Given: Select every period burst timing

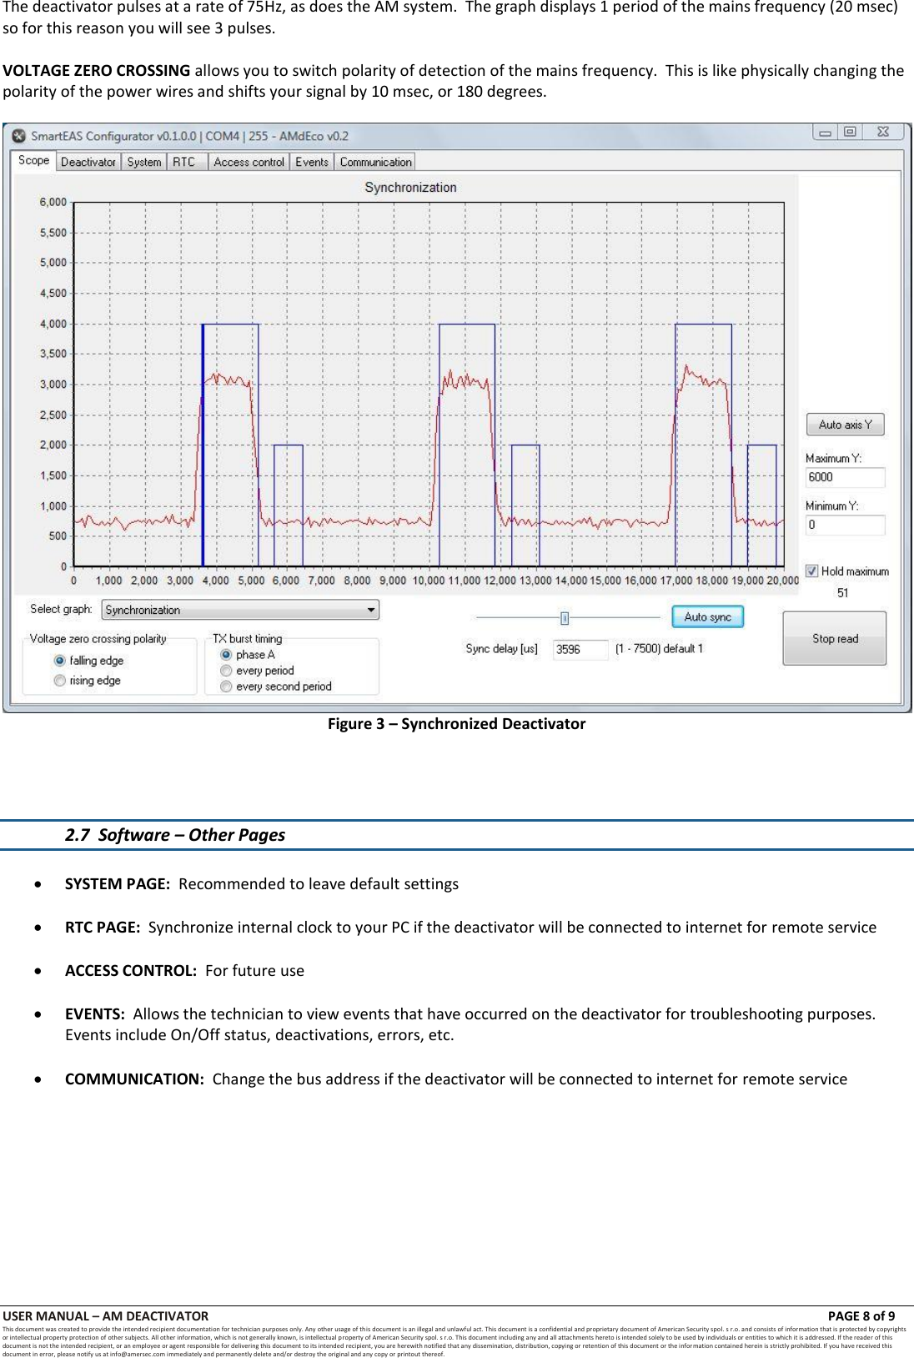Looking at the screenshot, I should coord(226,671).
